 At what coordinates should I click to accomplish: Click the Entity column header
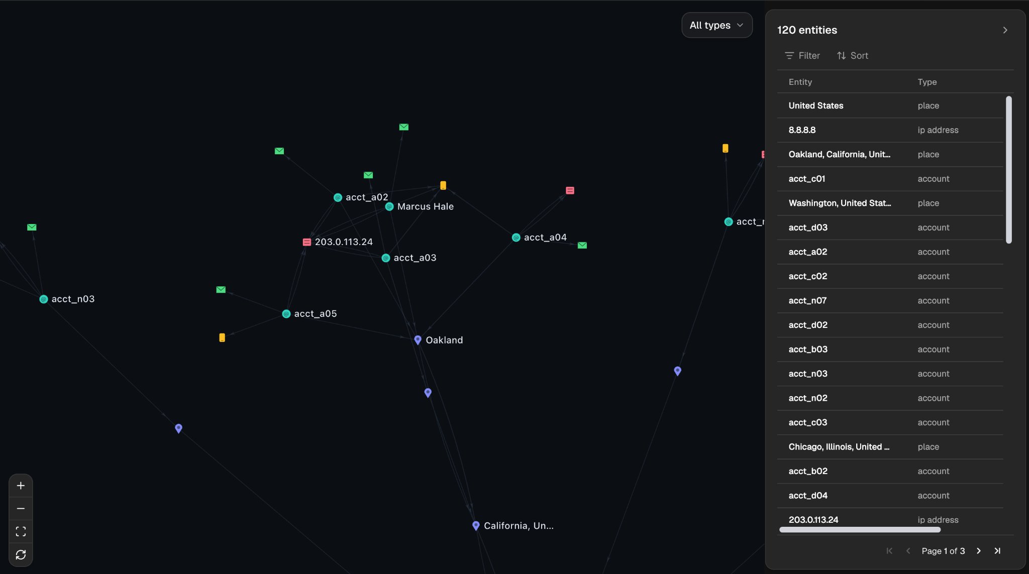[800, 82]
